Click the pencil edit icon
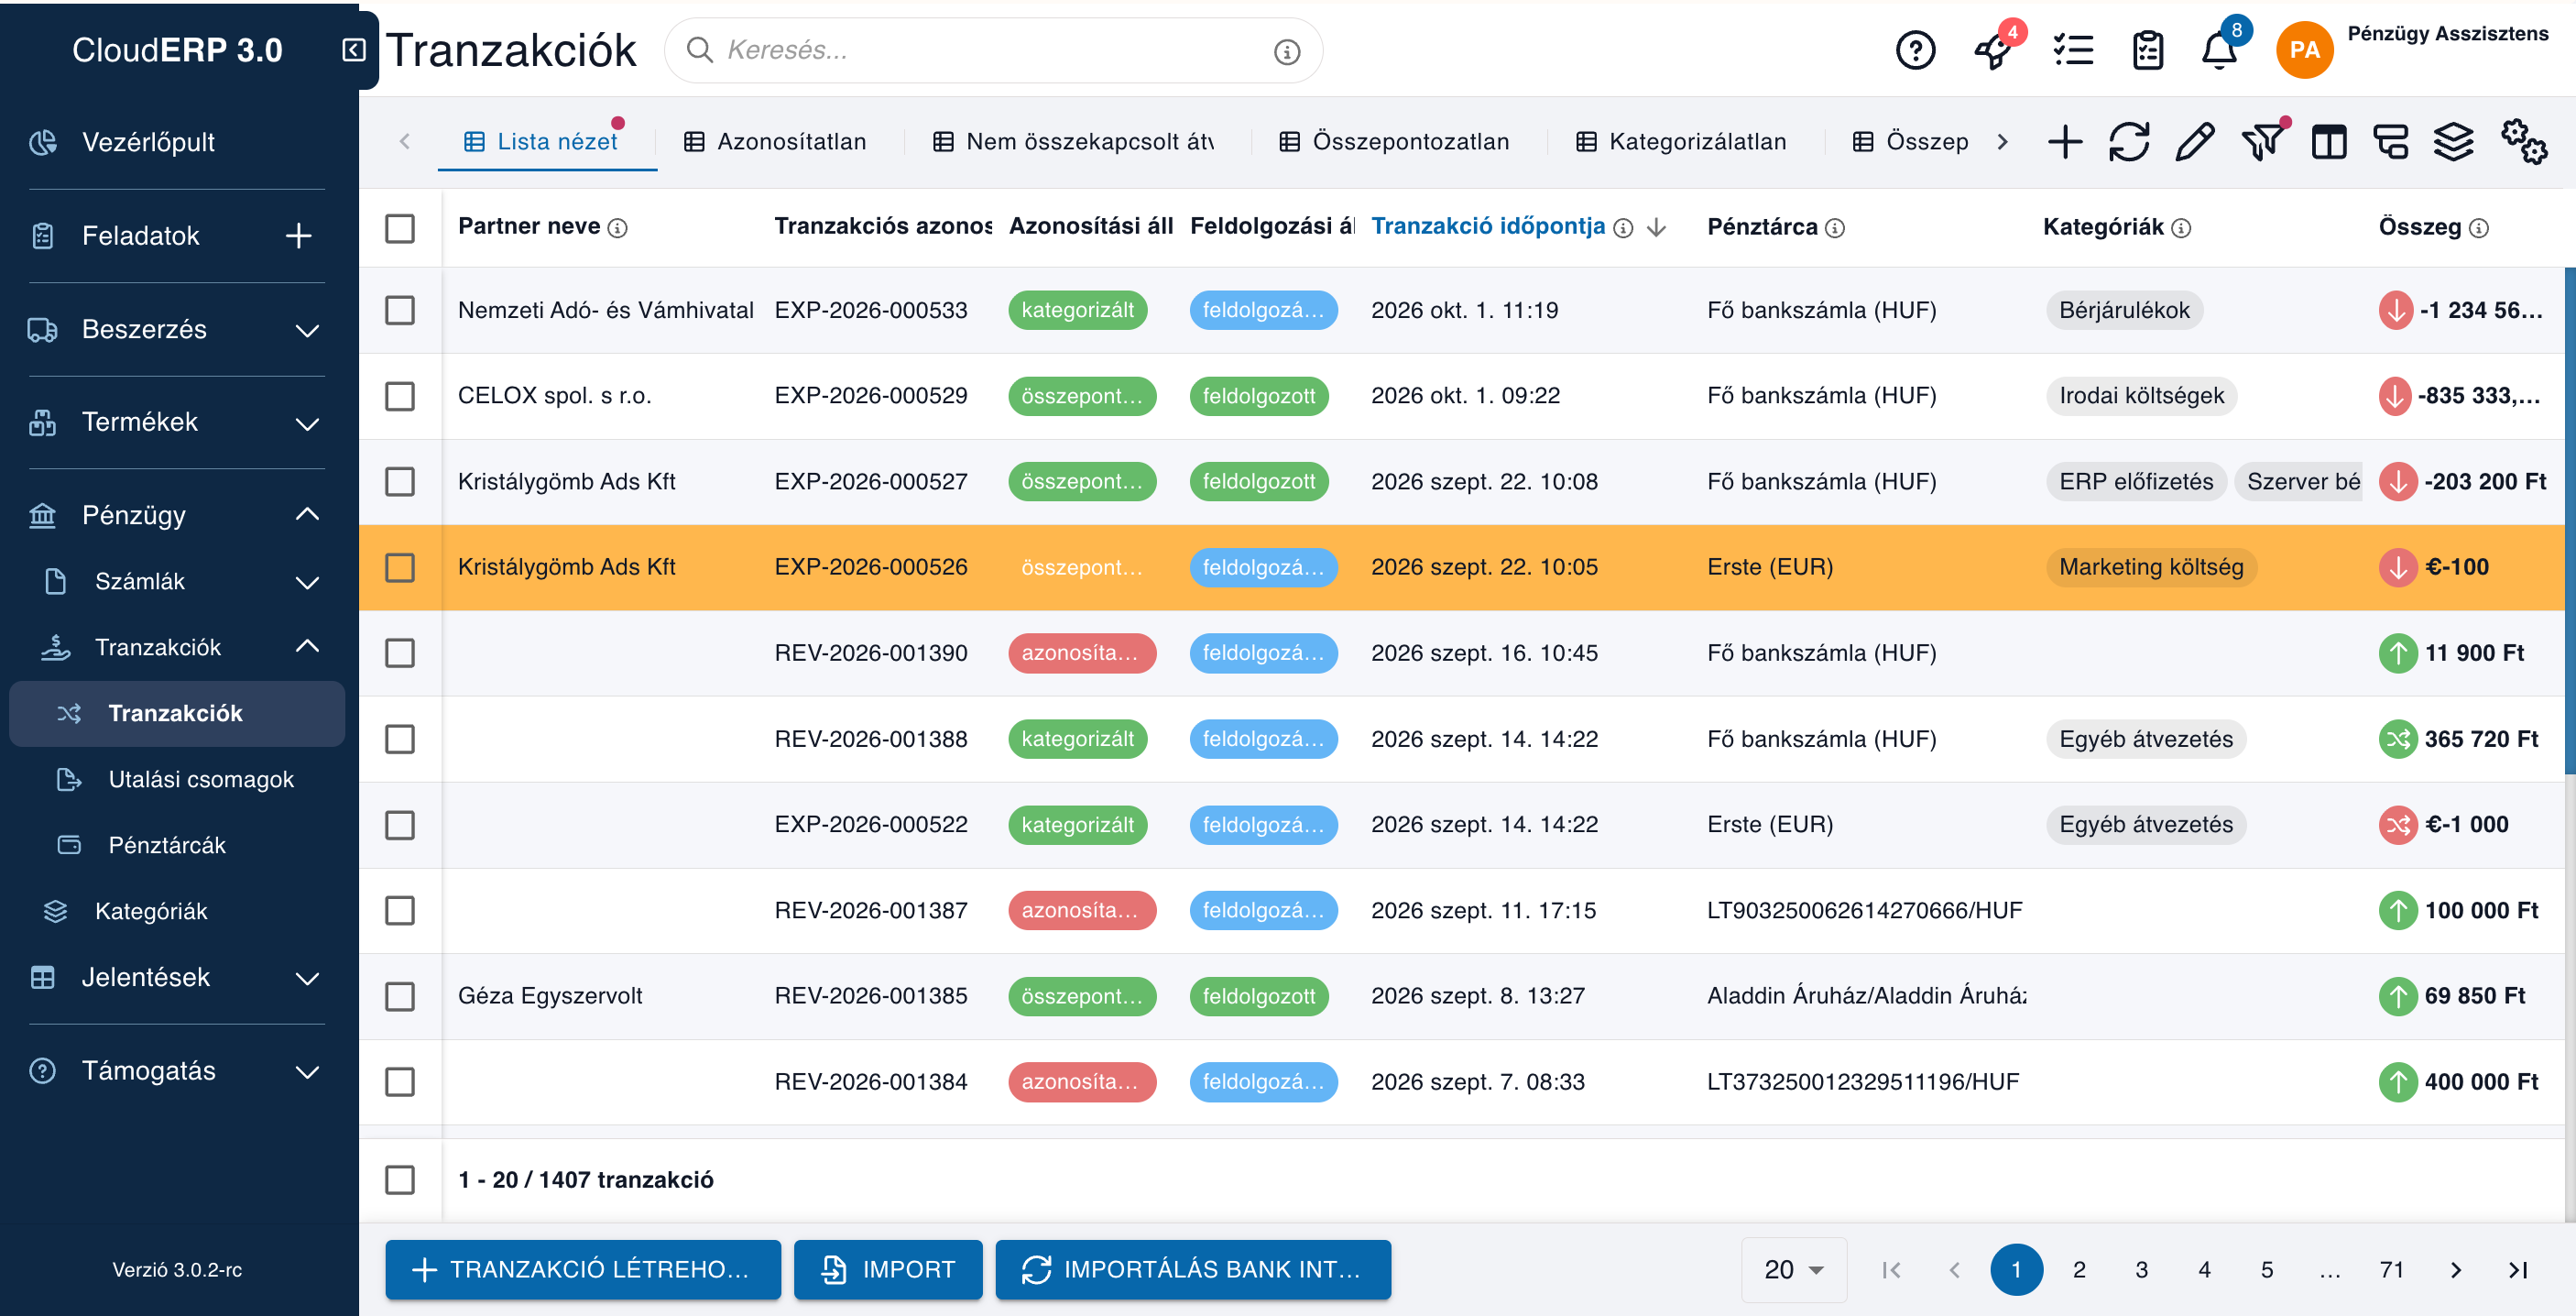 pos(2194,142)
